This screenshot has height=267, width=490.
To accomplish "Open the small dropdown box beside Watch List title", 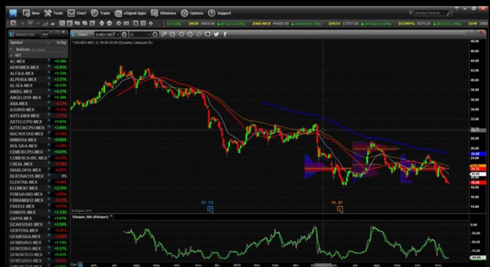I will click(x=45, y=34).
